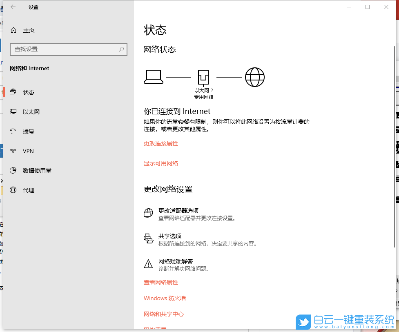Viewport: 399px width, 332px height.
Task: Click 查看网络属性 link
Action: (x=161, y=282)
